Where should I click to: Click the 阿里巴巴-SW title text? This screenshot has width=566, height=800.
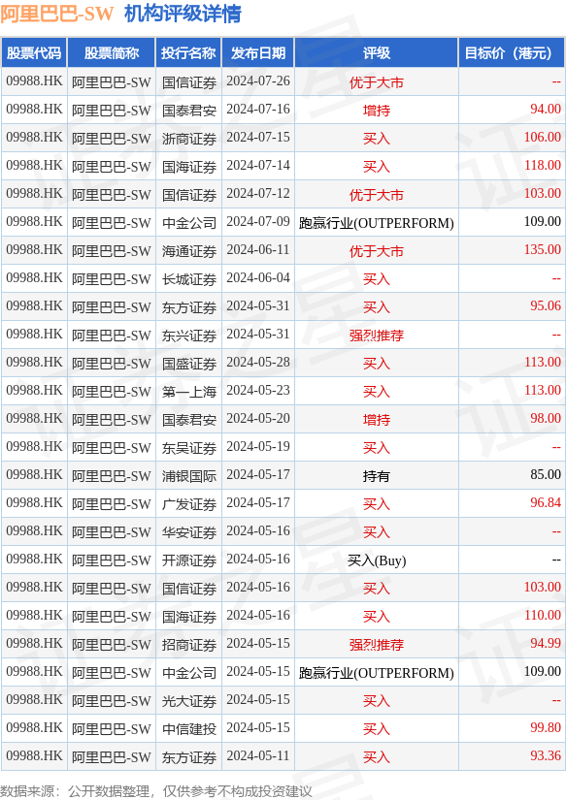[56, 14]
